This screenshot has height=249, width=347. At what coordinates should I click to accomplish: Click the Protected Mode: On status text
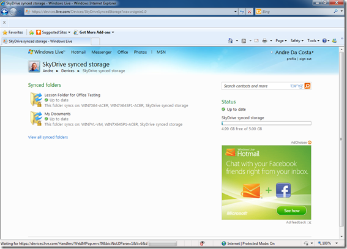(x=258, y=243)
